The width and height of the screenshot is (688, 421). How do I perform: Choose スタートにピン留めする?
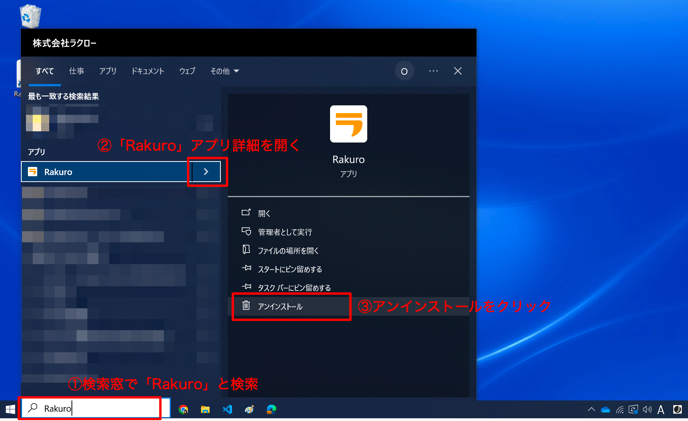pyautogui.click(x=348, y=269)
